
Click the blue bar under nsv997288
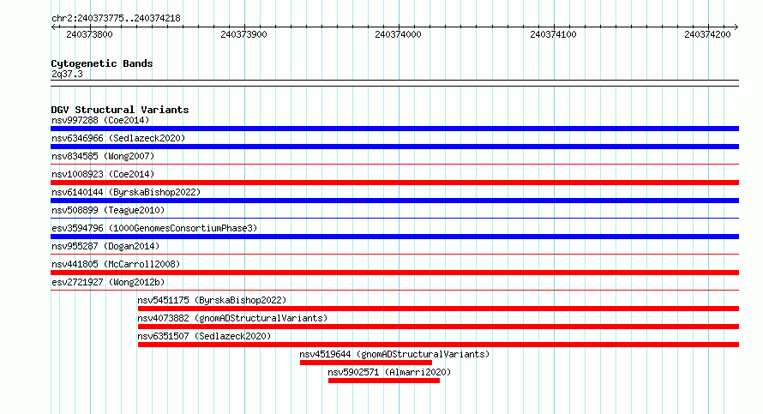(394, 129)
